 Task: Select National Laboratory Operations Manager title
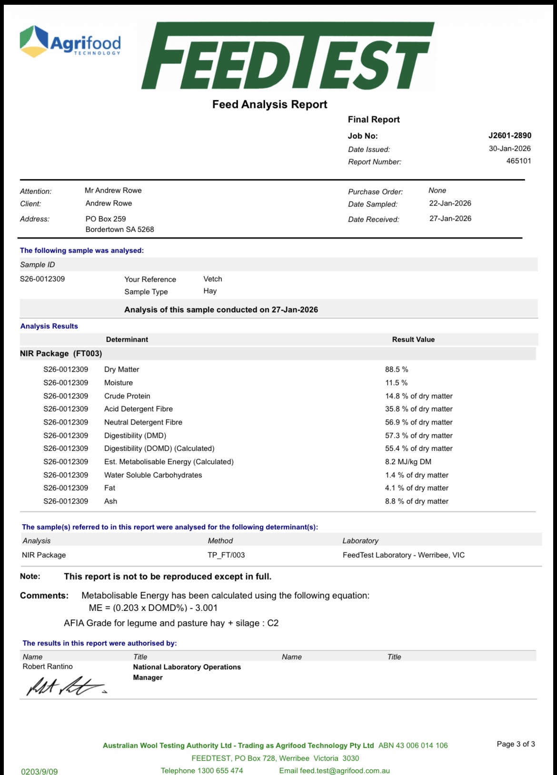[187, 672]
